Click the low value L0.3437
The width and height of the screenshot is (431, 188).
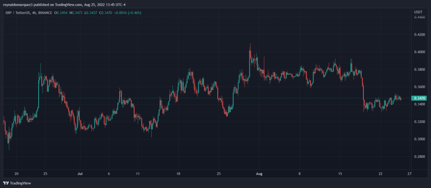[90, 13]
